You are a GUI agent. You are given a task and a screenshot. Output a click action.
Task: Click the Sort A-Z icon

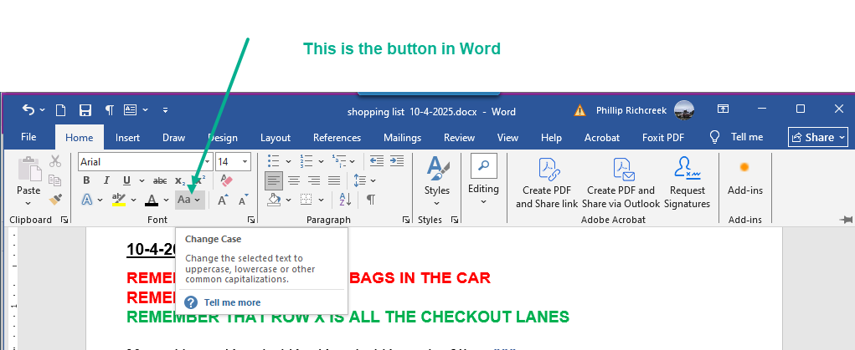click(x=346, y=200)
